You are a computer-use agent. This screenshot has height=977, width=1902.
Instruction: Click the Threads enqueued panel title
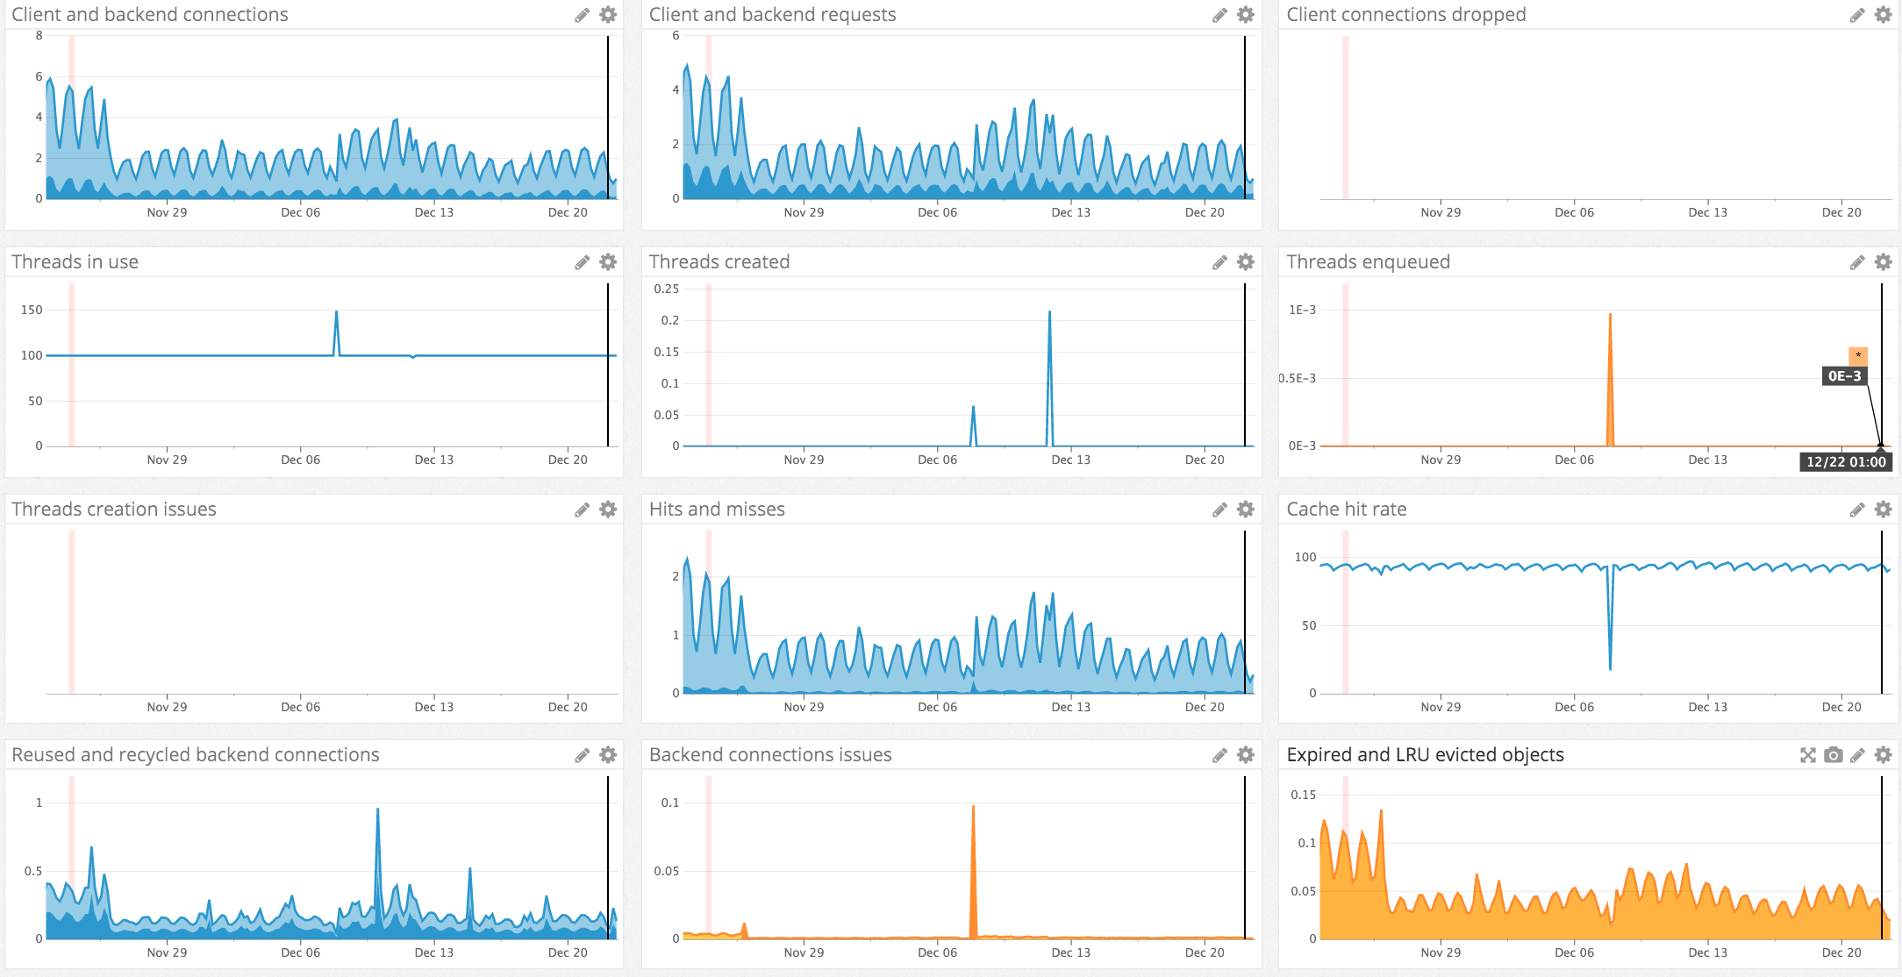(1368, 262)
